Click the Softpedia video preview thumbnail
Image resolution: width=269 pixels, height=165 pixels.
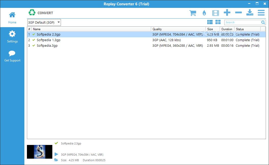(x=40, y=152)
